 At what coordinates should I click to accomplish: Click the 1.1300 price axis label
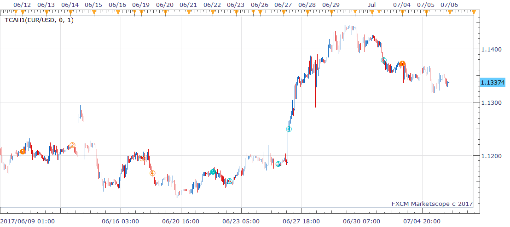(492, 102)
